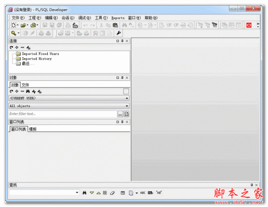
Task: Open the Reopen file dropdown arrow
Action: pos(38,25)
